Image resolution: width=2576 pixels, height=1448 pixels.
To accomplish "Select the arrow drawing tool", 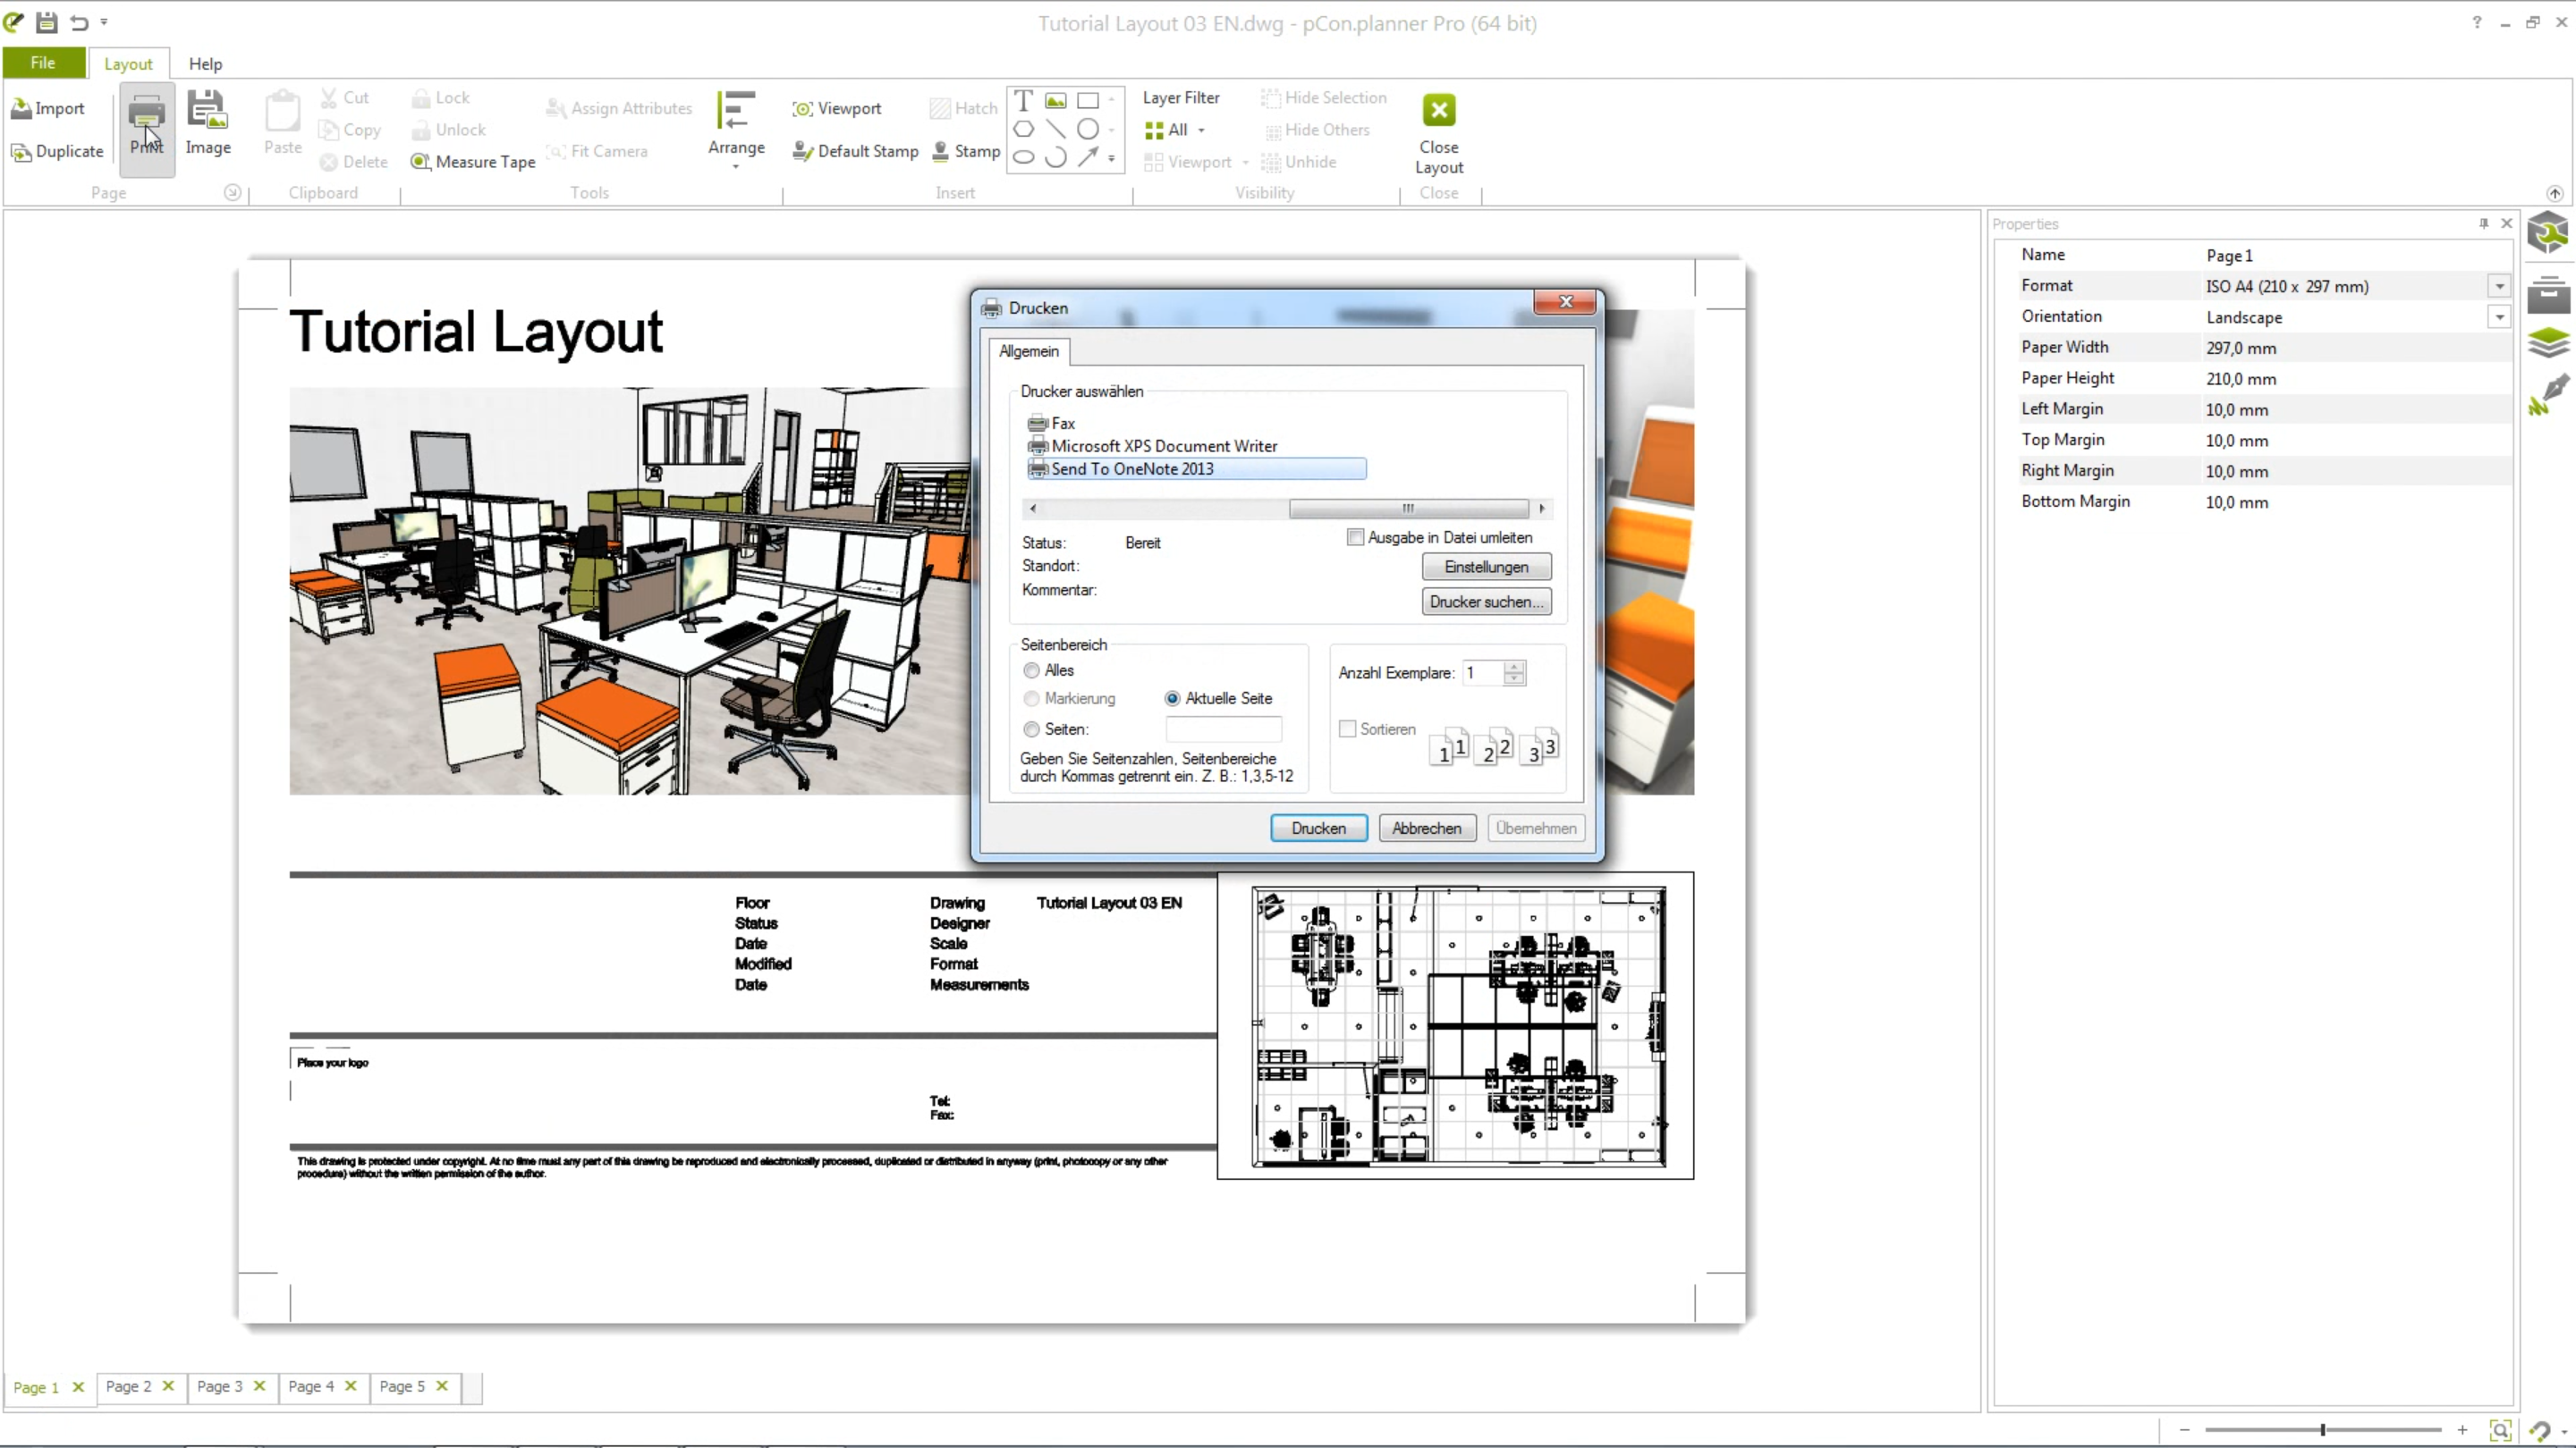I will [x=1088, y=157].
